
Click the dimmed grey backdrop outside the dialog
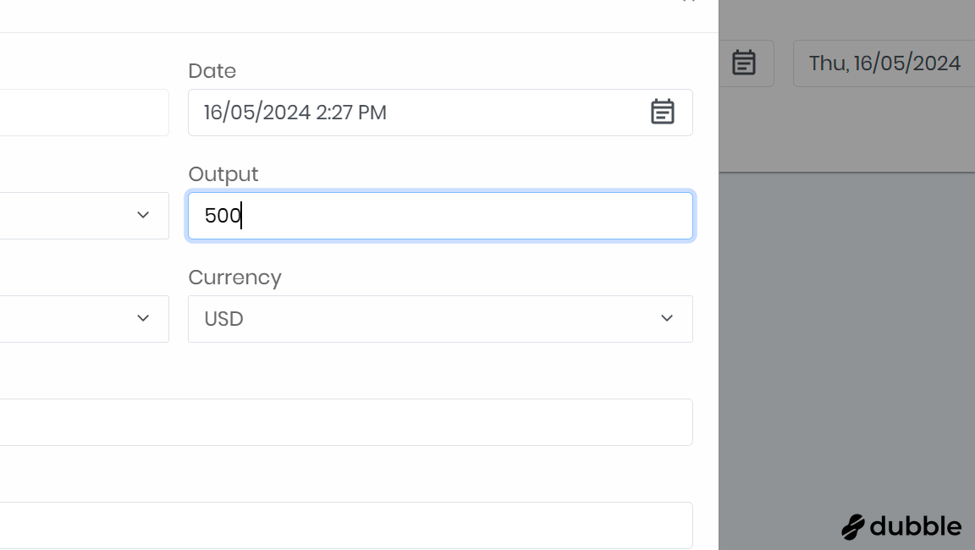[846, 338]
